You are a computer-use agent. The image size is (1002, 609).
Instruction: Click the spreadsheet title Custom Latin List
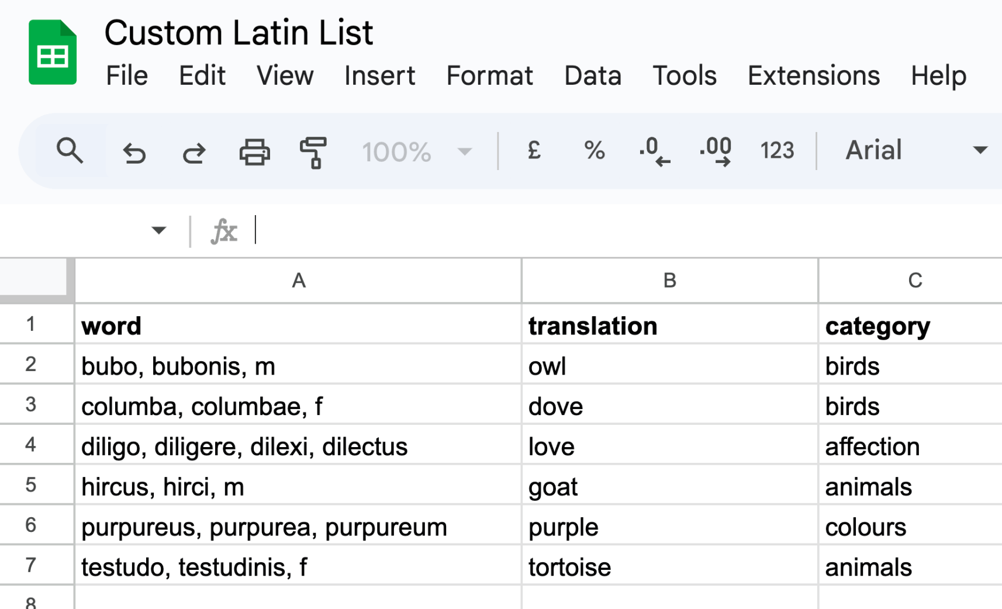click(x=240, y=32)
